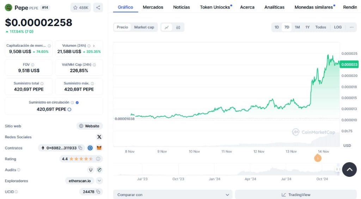Open the Analíticas tab

point(274,7)
